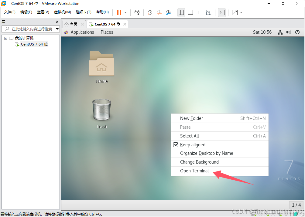Open the 编辑(E) menu
This screenshot has height=217, width=305.
[x=26, y=12]
